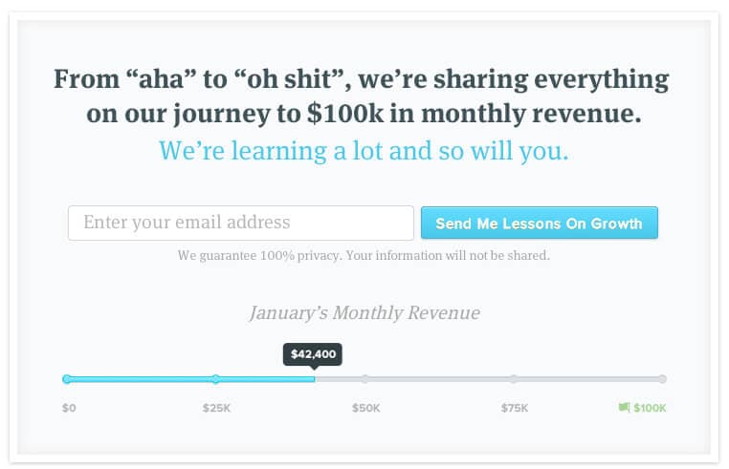This screenshot has width=729, height=469.
Task: Select the $0 marker dot on progress bar
Action: click(67, 379)
